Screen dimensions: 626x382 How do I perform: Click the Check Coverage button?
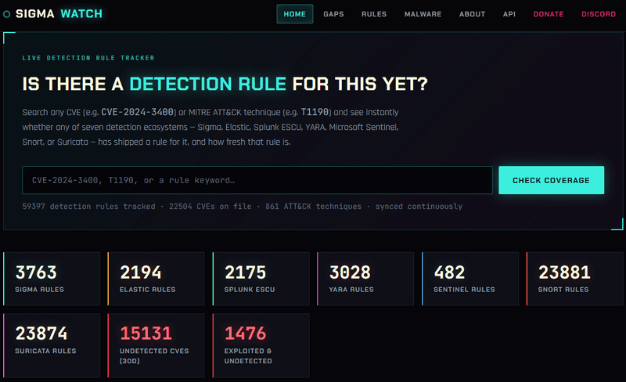(x=551, y=180)
